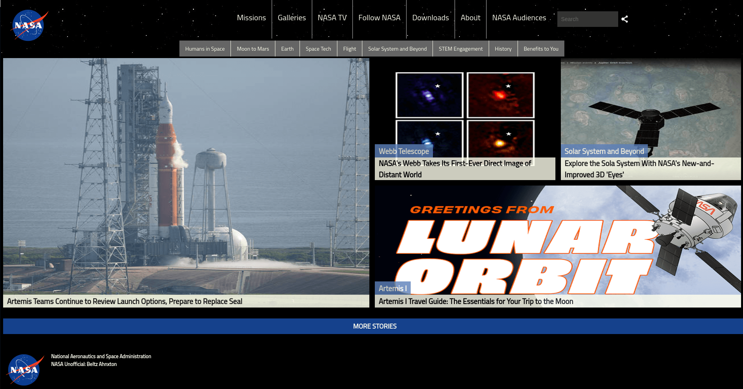Open the Missions menu
This screenshot has height=389, width=743.
[x=251, y=18]
